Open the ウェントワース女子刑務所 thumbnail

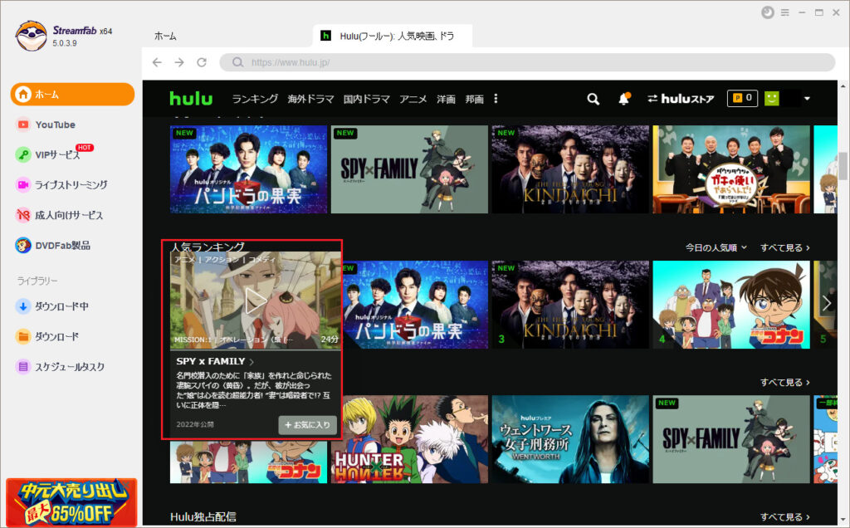point(570,439)
